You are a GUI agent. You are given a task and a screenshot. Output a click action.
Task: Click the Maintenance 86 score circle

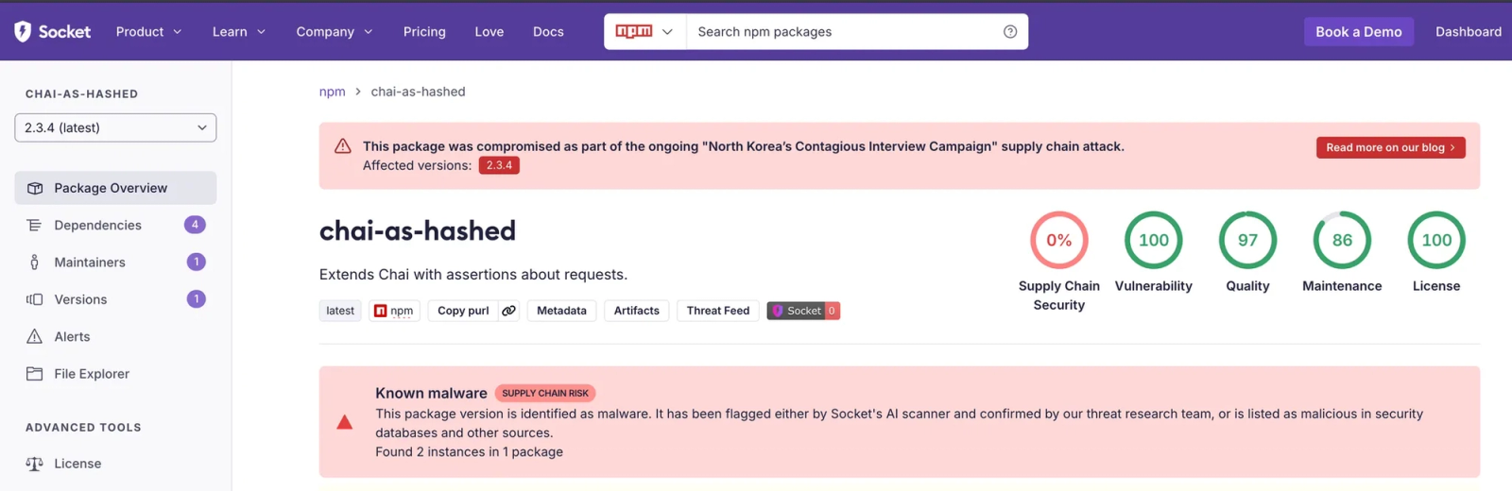coord(1342,240)
